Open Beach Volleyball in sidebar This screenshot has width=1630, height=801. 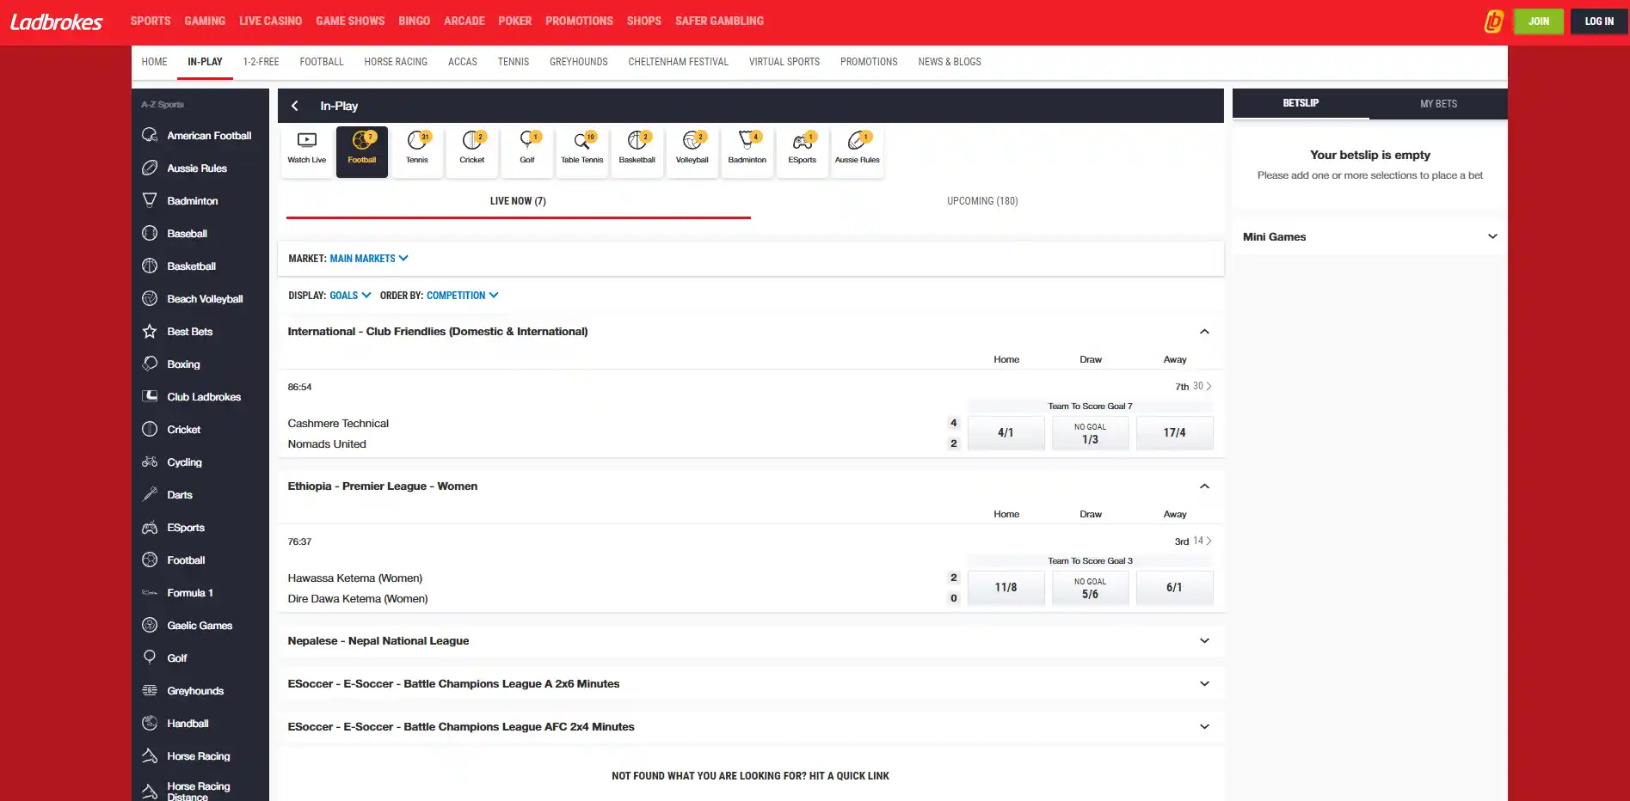tap(200, 299)
